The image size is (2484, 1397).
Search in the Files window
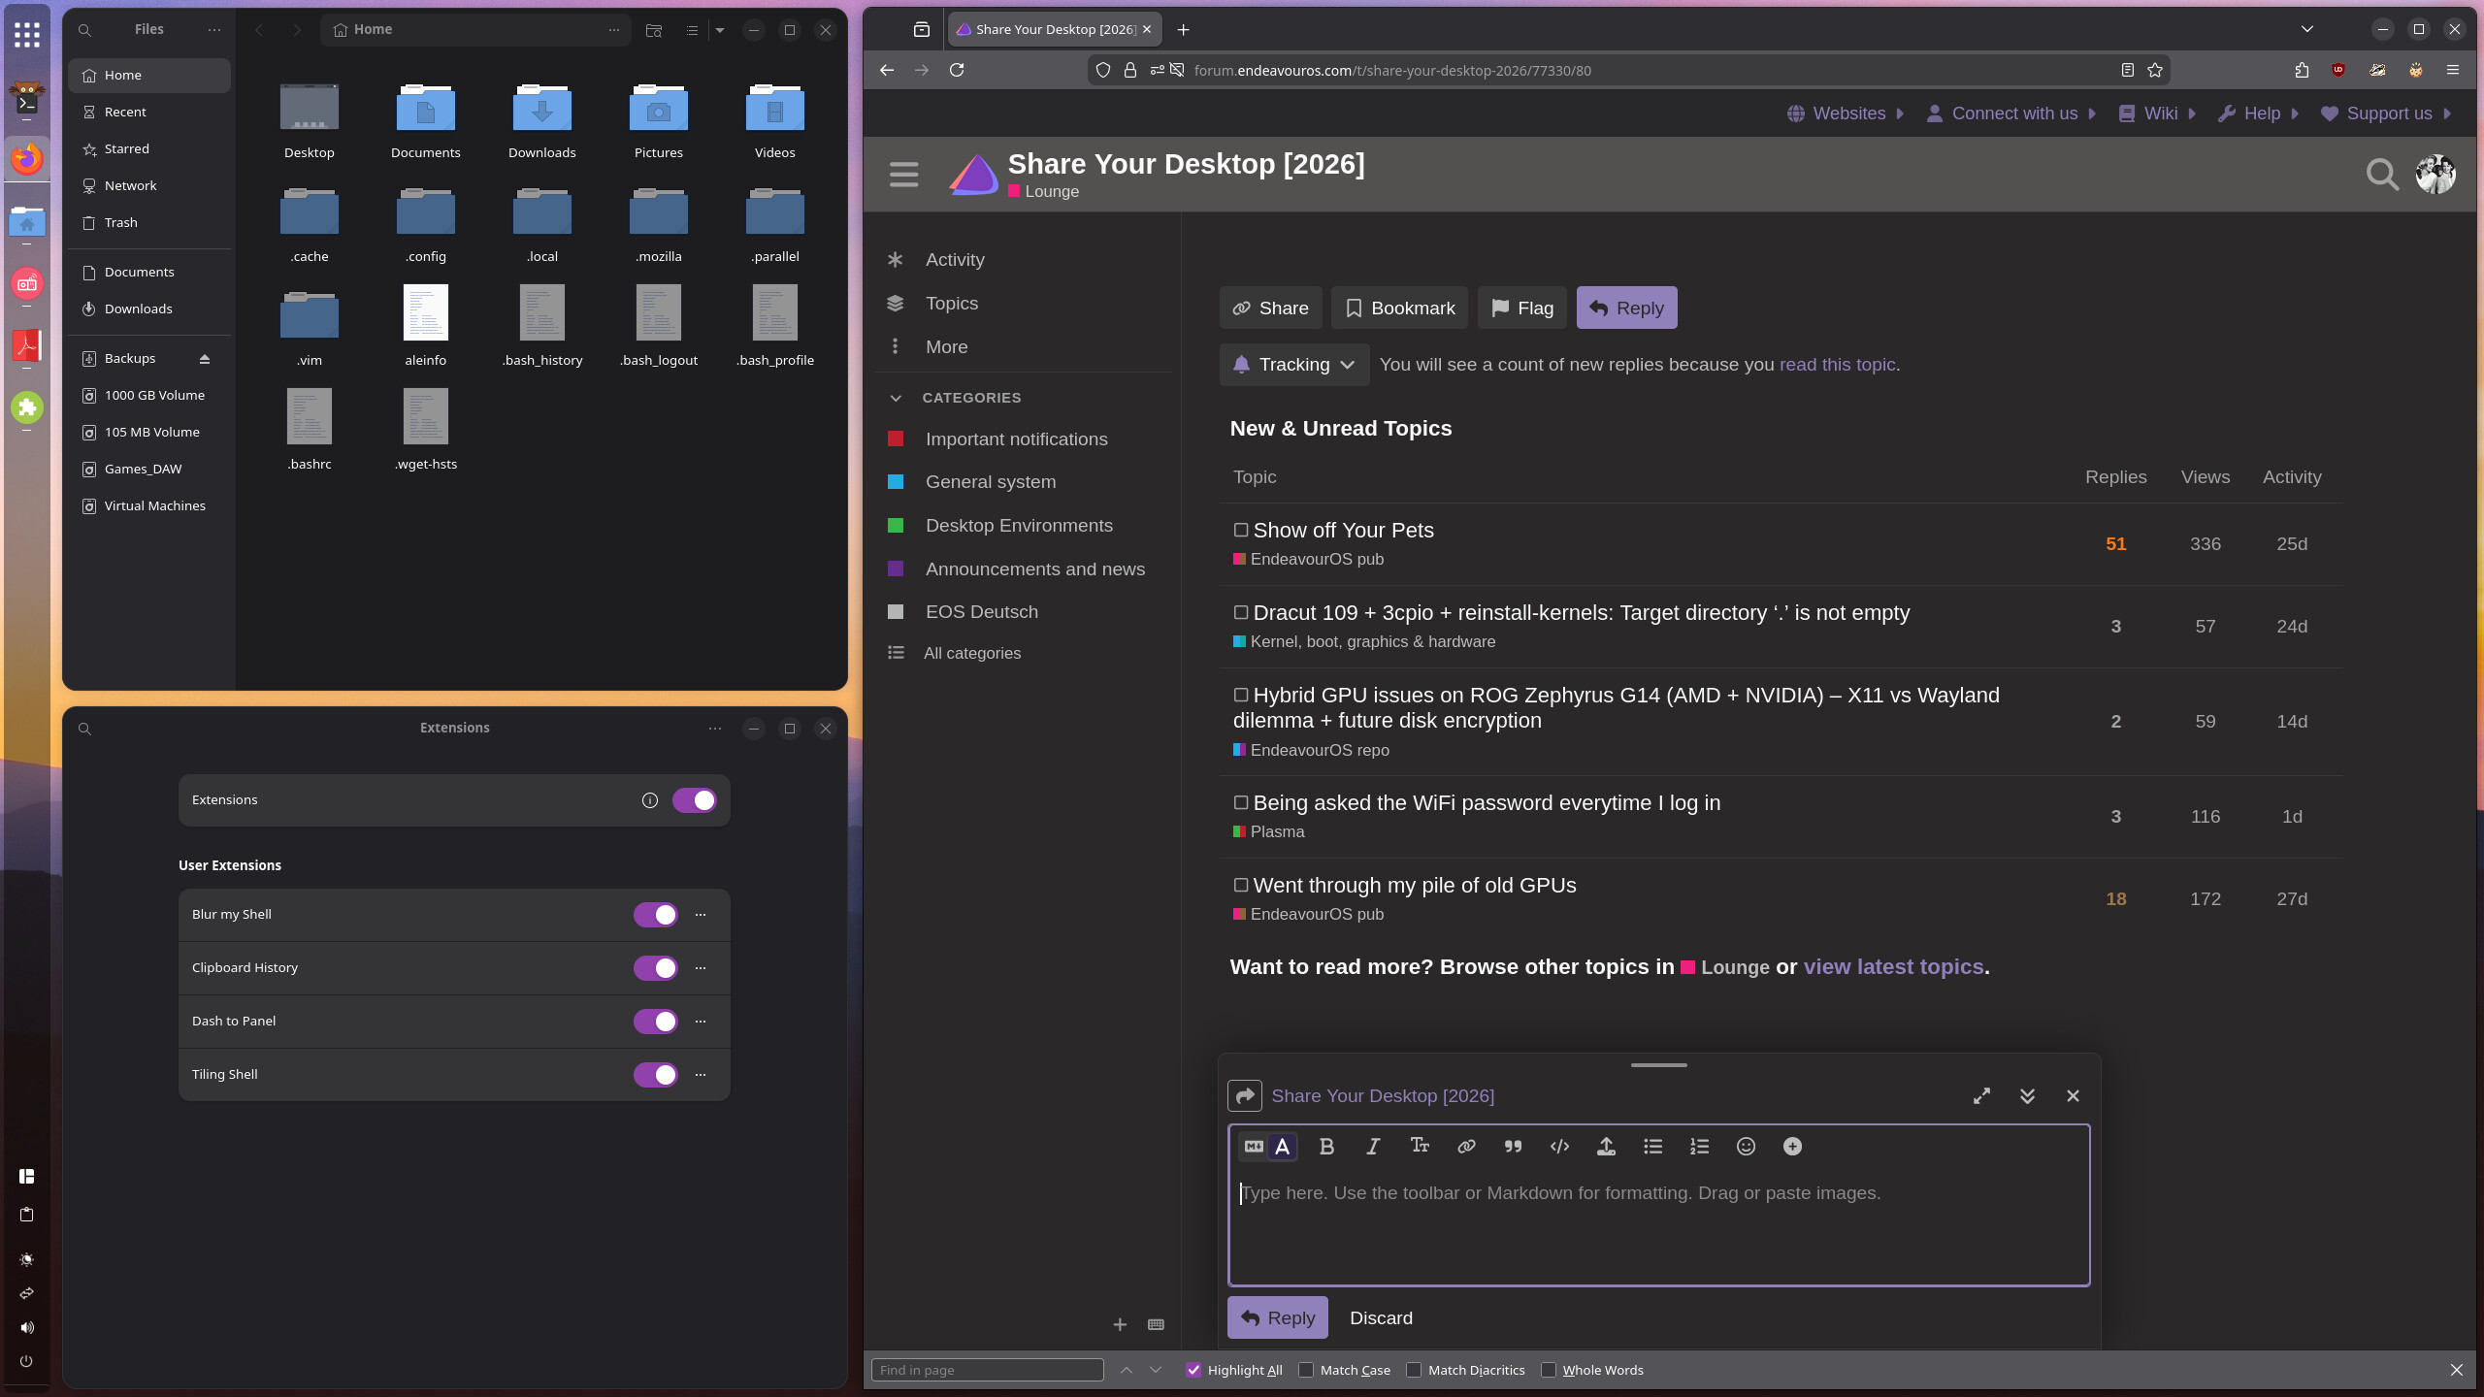(84, 30)
